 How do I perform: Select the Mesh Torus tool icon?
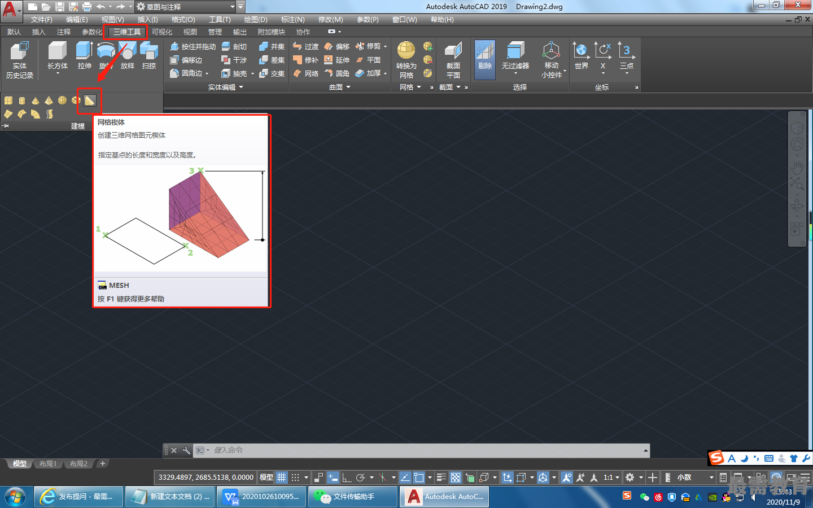pyautogui.click(x=76, y=100)
